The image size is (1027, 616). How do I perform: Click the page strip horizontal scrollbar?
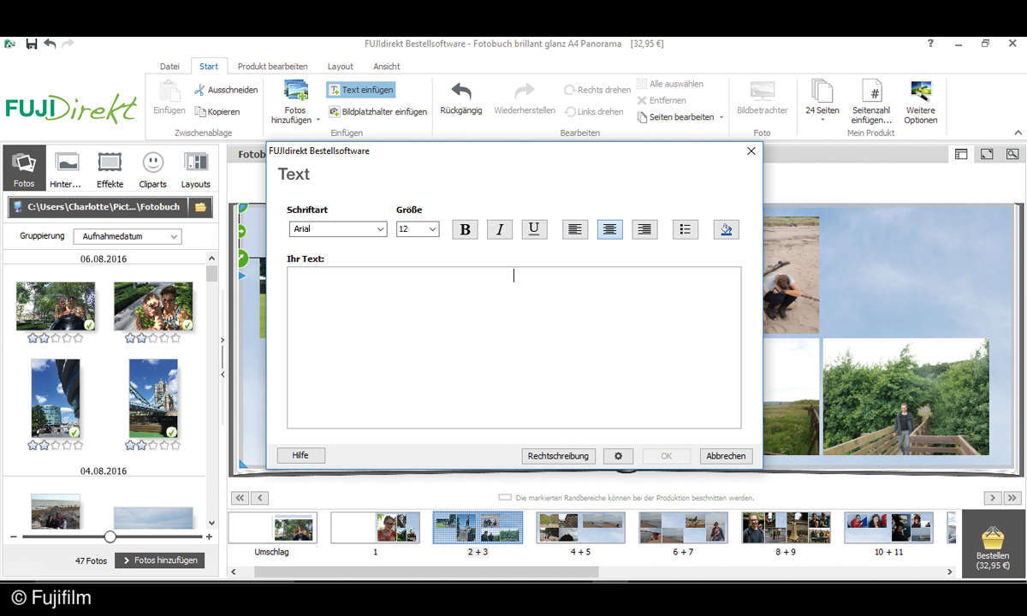pos(426,572)
